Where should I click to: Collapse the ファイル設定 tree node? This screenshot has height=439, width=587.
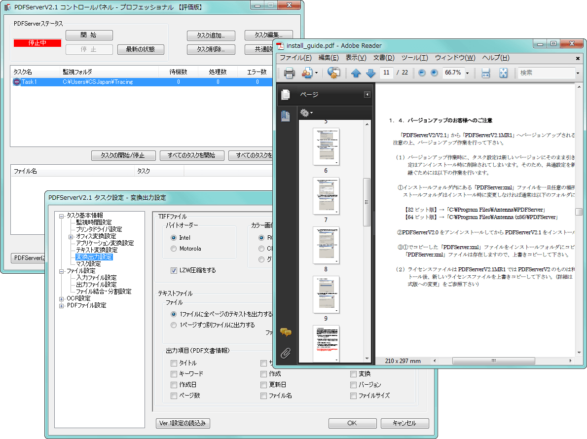61,271
